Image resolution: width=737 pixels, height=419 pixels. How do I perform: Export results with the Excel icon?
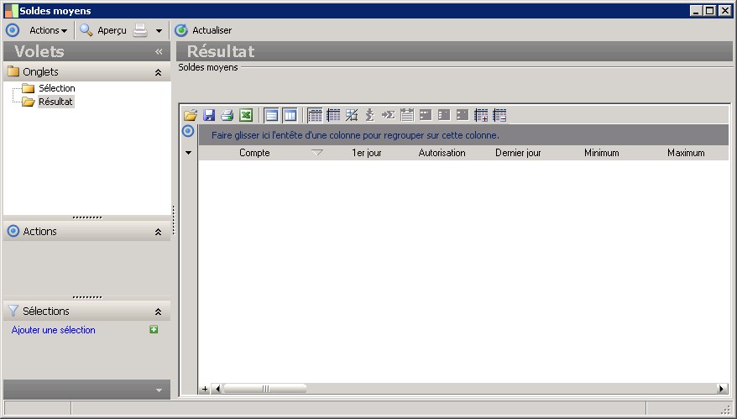(246, 115)
